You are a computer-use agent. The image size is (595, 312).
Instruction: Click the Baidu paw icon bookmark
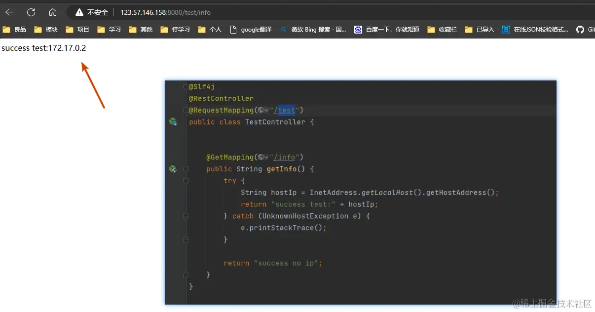click(358, 30)
